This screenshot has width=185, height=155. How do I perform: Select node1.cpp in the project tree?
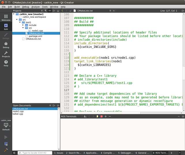[37, 30]
